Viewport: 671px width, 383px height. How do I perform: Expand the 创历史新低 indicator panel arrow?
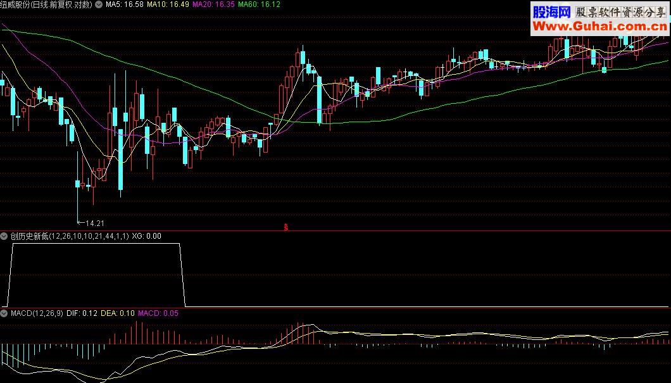tap(4, 236)
